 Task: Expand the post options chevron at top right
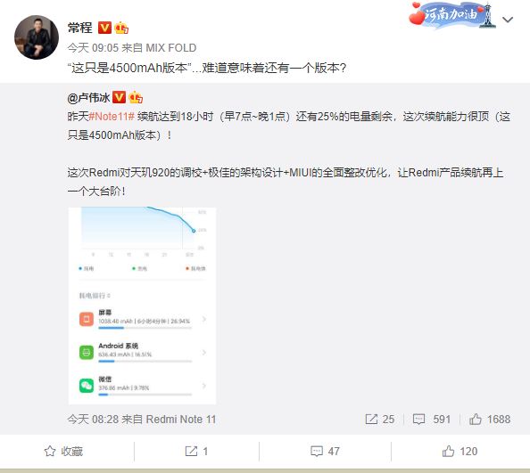tap(508, 20)
